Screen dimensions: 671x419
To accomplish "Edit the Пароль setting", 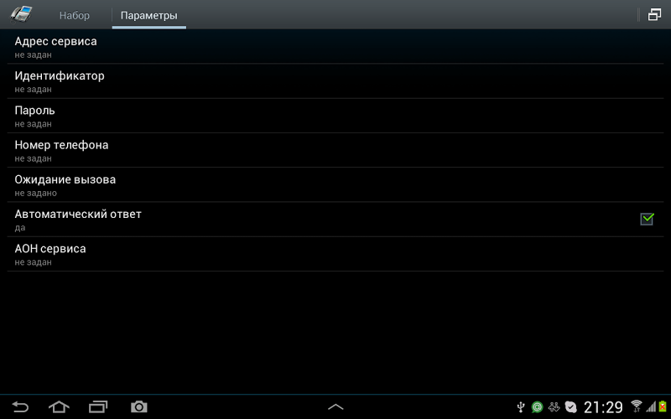I will coord(335,116).
